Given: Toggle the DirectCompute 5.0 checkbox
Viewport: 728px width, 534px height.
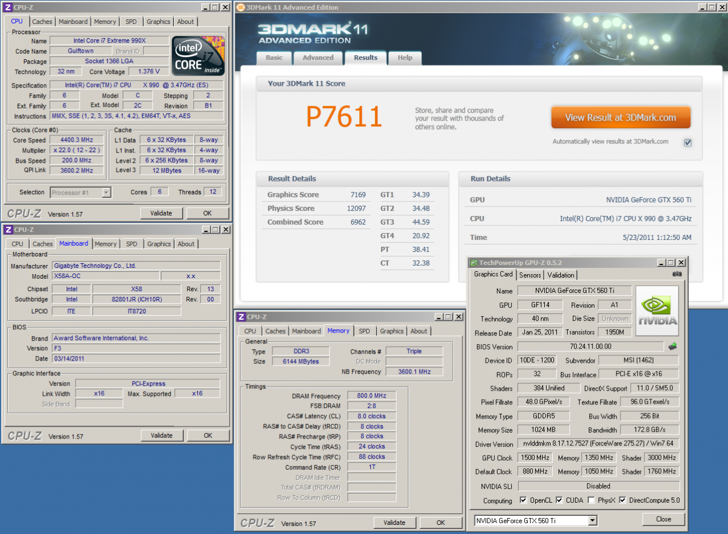Looking at the screenshot, I should point(623,500).
